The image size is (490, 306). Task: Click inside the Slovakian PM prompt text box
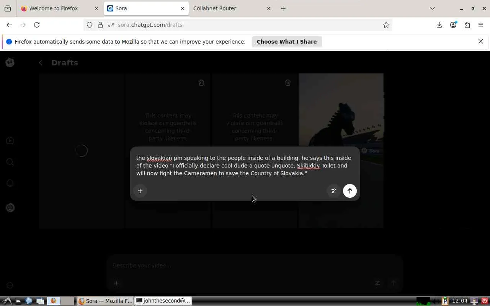tap(245, 166)
